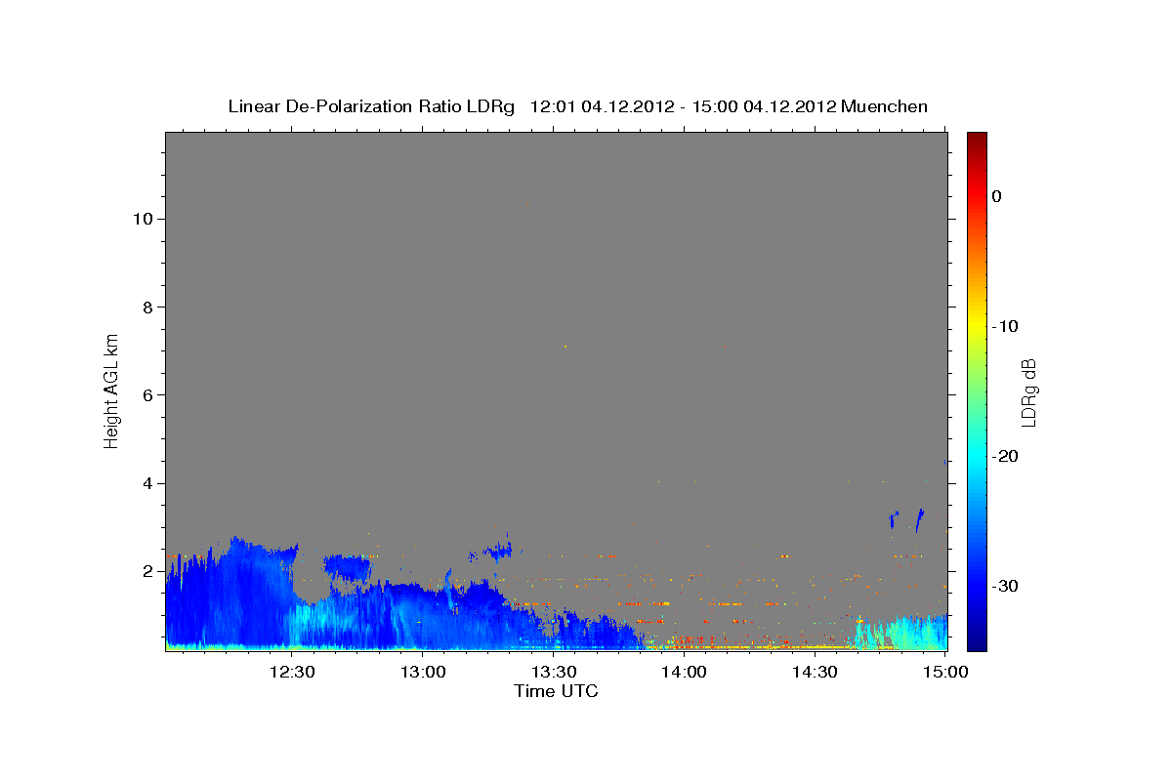
Task: Click the small blue streaks near 3 km
Action: (x=907, y=519)
